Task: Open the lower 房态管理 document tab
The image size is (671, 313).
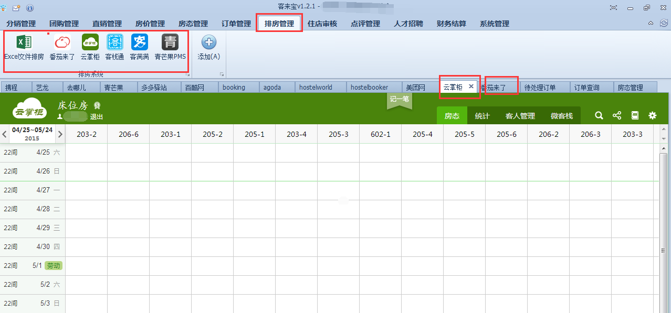Action: coord(635,88)
